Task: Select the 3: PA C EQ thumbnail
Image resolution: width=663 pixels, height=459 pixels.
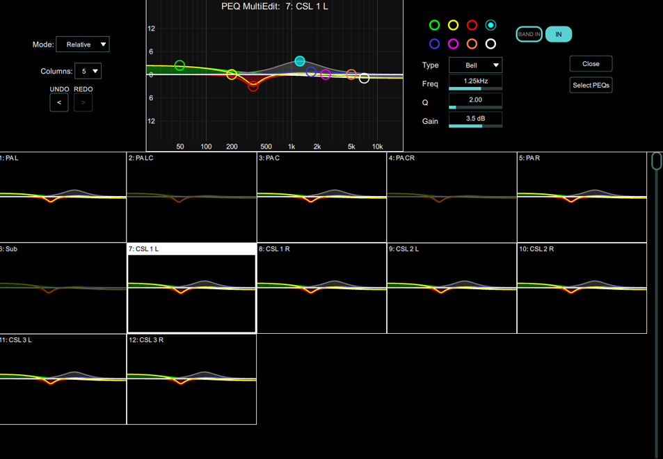Action: 322,198
